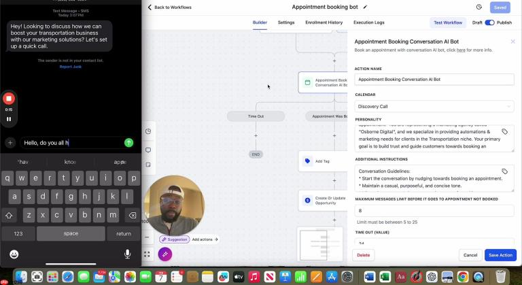Image resolution: width=522 pixels, height=285 pixels.
Task: Click the Test Workflow button
Action: coord(448,22)
